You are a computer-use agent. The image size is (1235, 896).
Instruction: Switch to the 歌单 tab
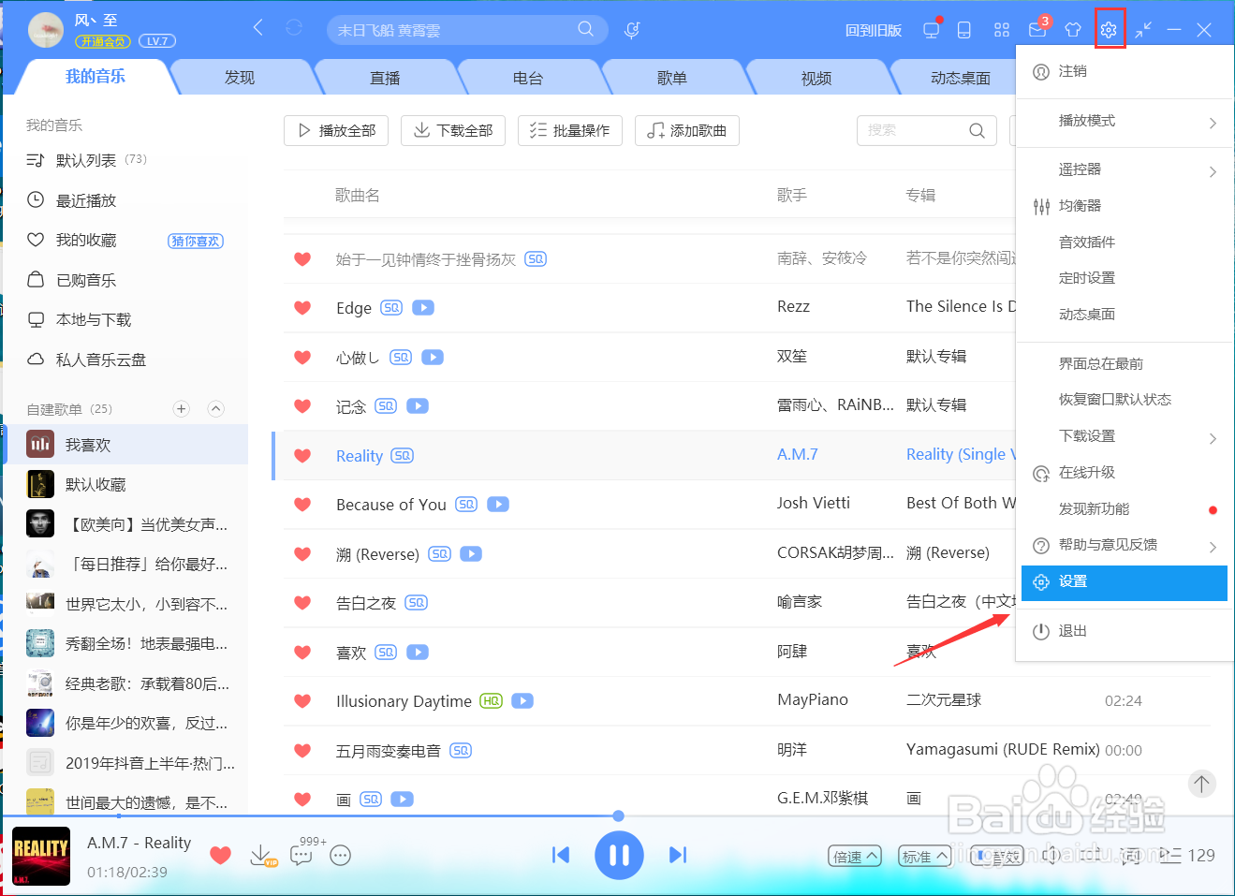click(672, 78)
